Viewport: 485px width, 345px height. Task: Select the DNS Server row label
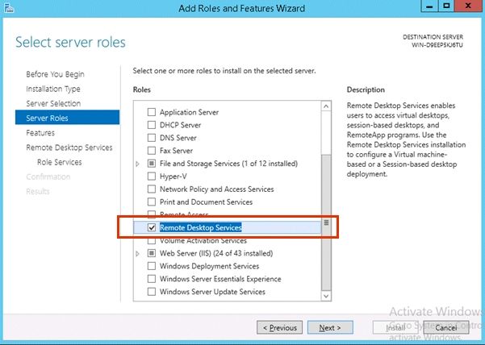coord(178,138)
